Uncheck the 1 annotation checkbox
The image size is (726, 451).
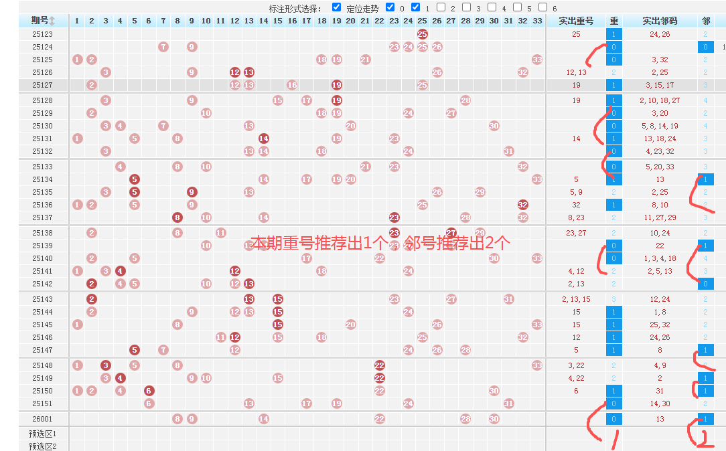(416, 7)
